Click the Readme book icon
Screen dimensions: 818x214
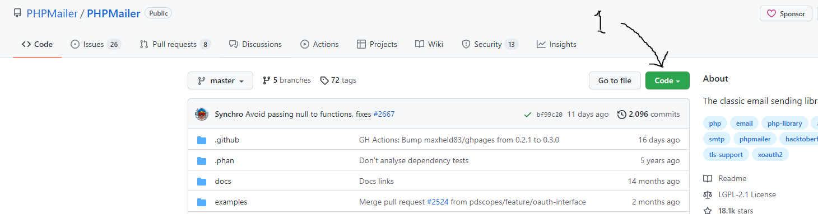coord(708,178)
